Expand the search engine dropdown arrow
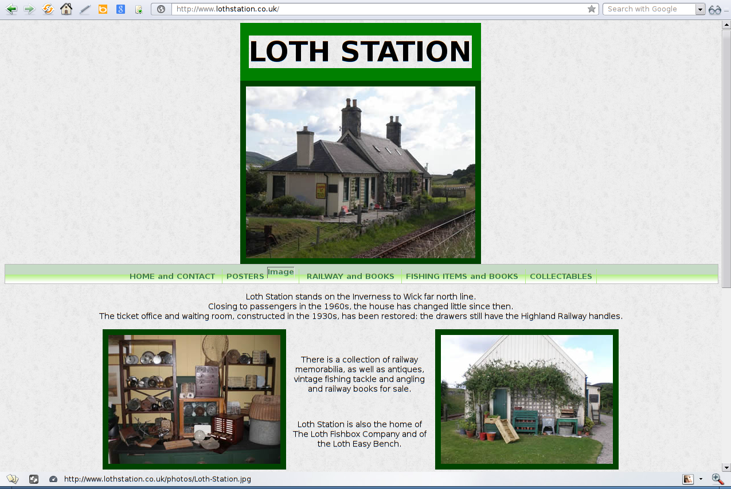 pyautogui.click(x=700, y=9)
